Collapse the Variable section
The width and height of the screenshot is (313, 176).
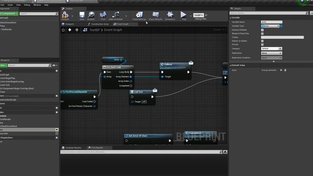point(230,18)
